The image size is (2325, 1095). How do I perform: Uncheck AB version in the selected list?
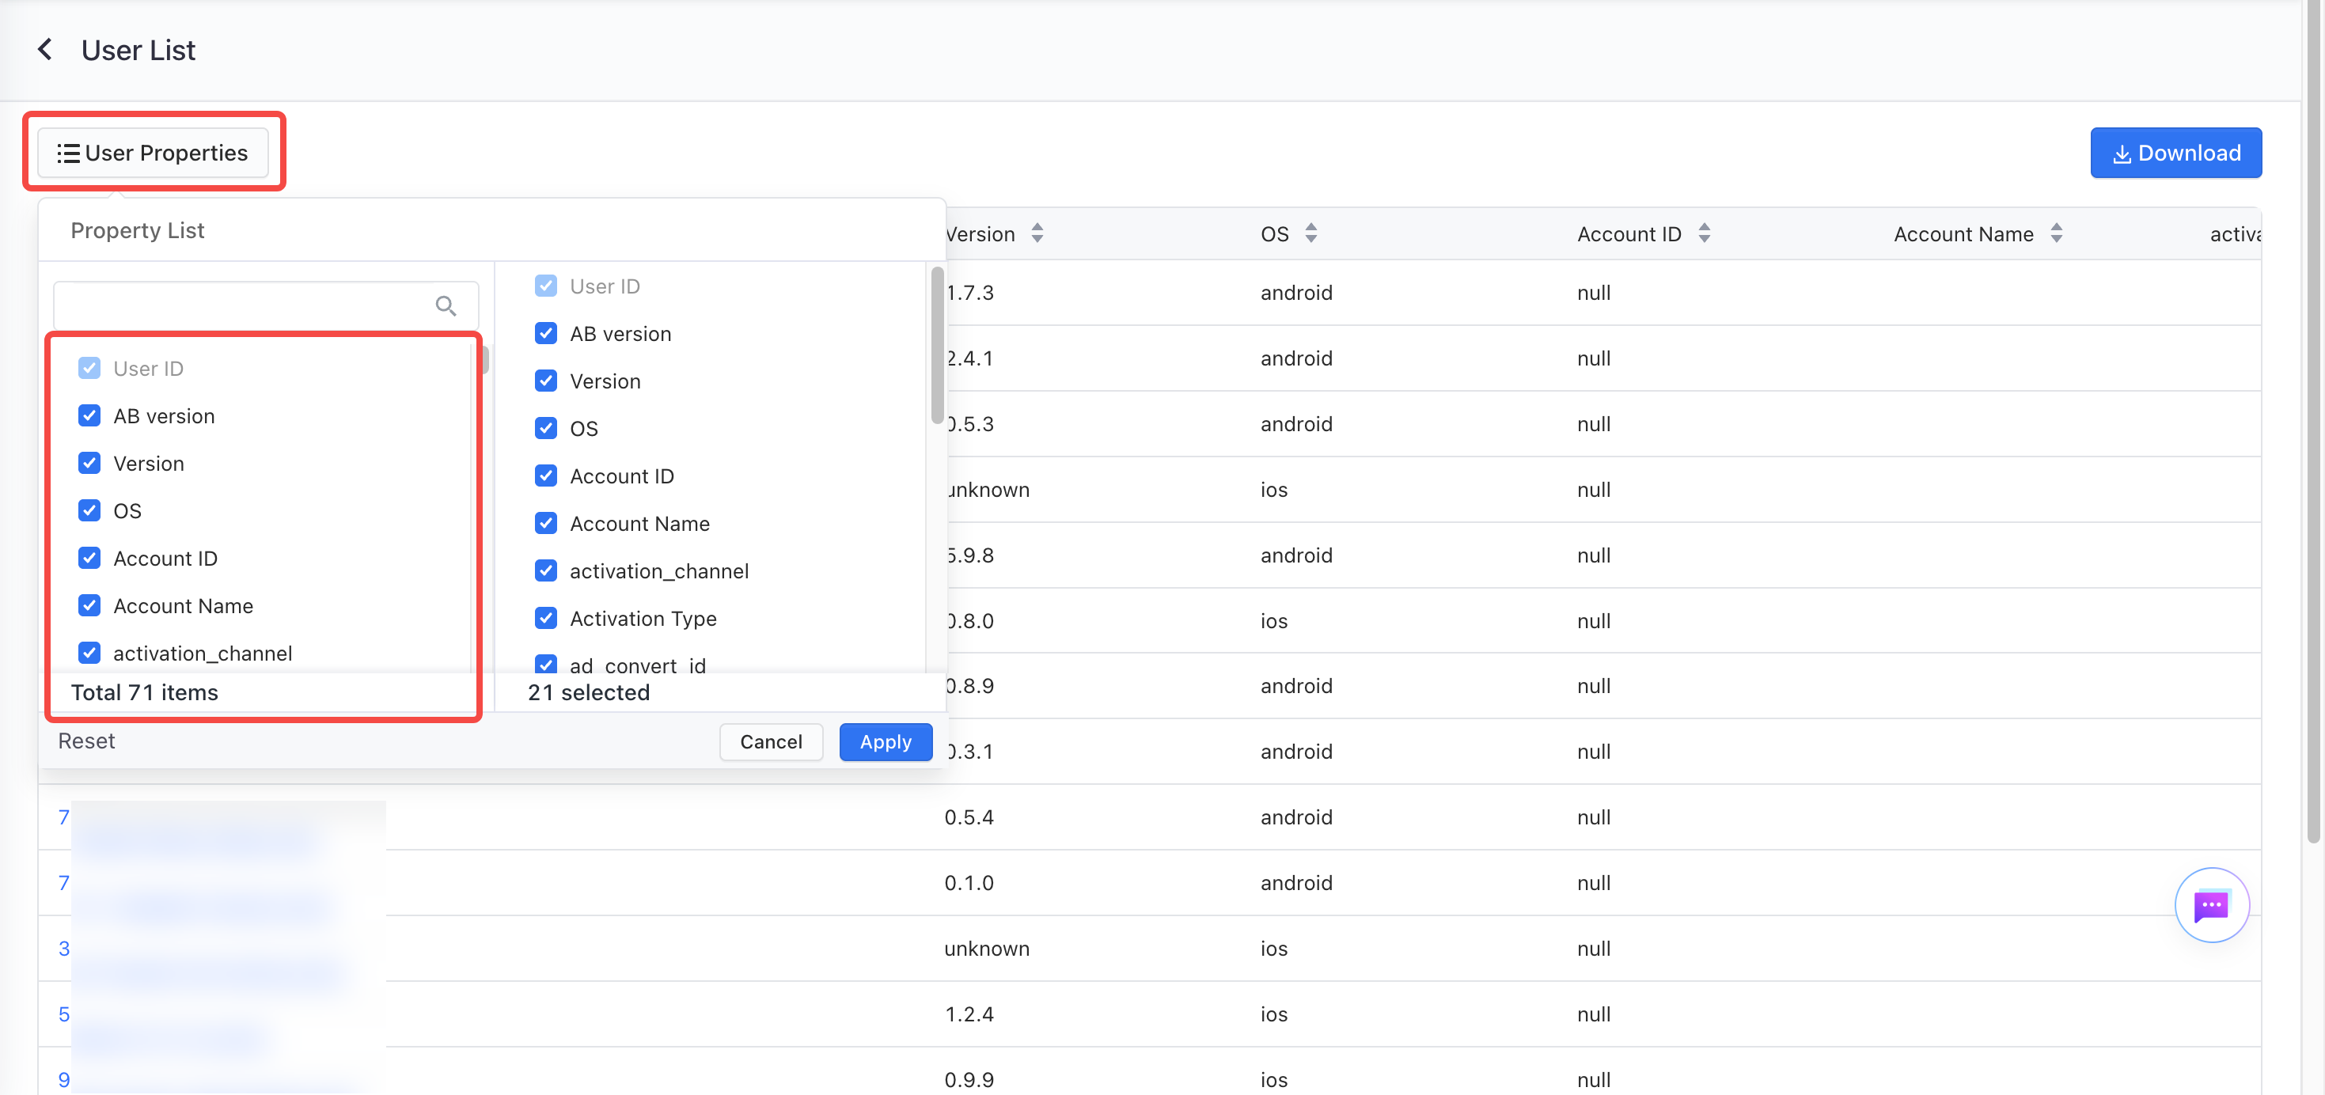pos(546,334)
